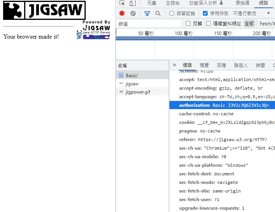Click the 名稱 column header
Viewport: 275px width, 212px height.
point(143,65)
